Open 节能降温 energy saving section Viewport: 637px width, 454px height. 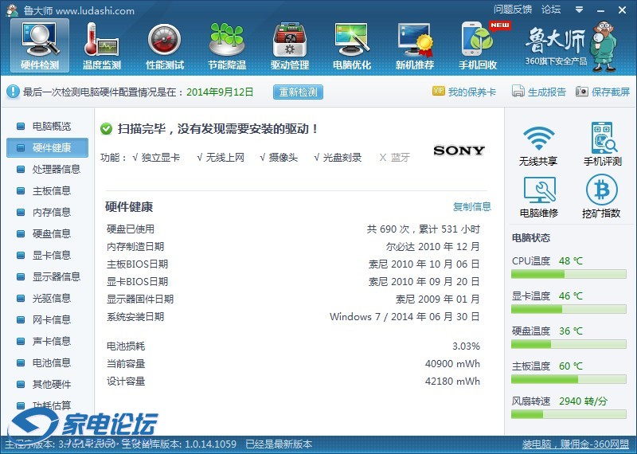[227, 46]
